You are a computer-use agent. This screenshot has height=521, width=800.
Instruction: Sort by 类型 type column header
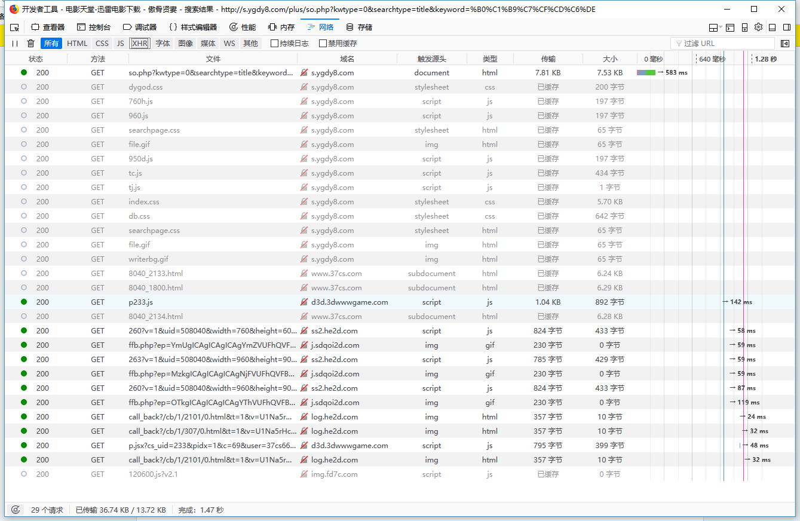[x=490, y=59]
